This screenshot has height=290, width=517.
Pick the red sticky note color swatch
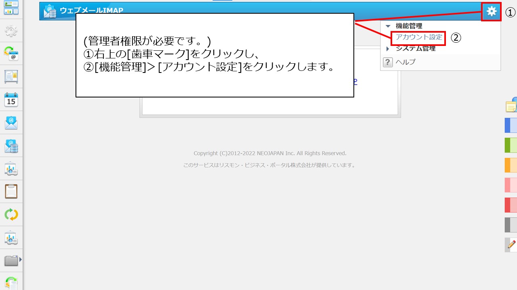tap(511, 205)
